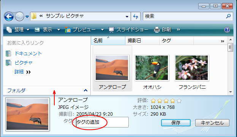The width and height of the screenshot is (237, 137).
Task: Click the アンテロープ title in the details pane
Action: 73,100
